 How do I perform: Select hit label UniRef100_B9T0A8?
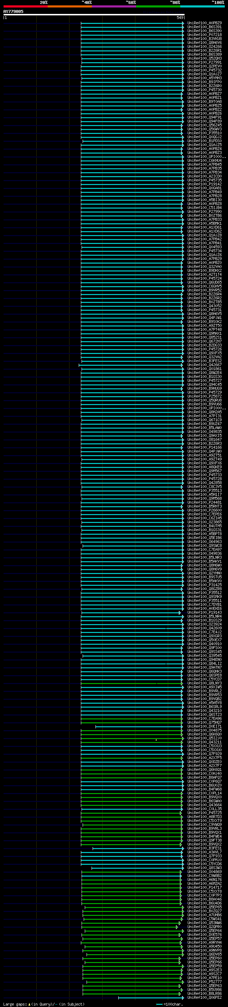[204, 102]
